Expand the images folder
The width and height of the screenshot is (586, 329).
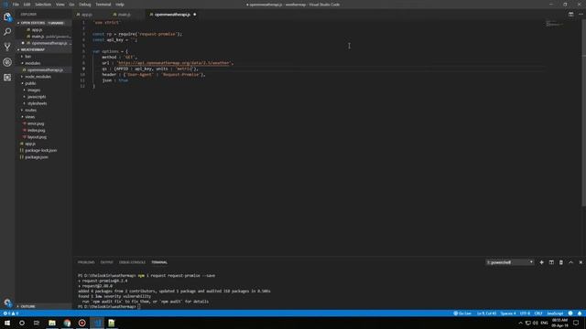tap(43, 90)
